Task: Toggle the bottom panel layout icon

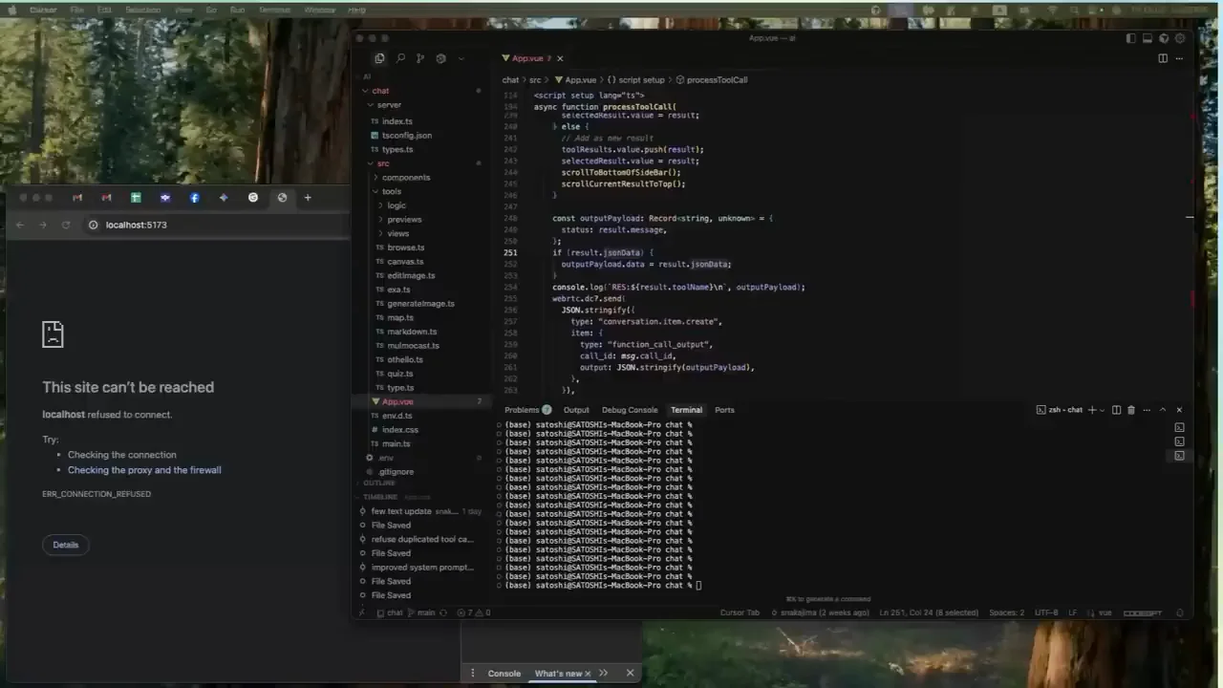Action: click(x=1148, y=38)
